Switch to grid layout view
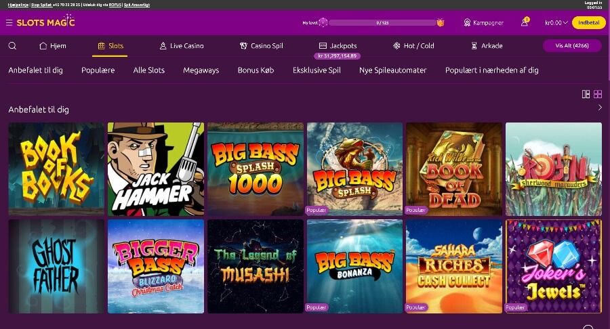The width and height of the screenshot is (610, 329). point(598,94)
